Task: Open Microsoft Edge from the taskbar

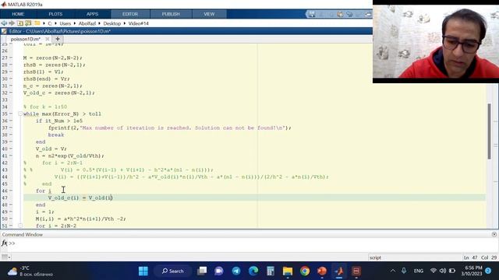Action: click(253, 271)
